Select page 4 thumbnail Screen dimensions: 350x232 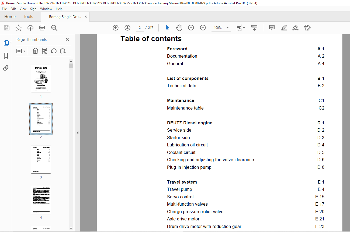[x=41, y=200]
